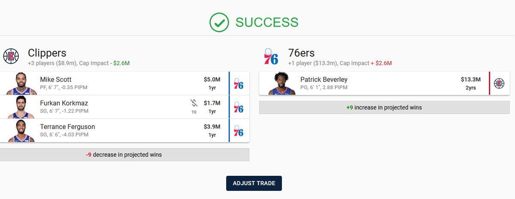Click 76ers logo beside Terrance Ferguson
Viewport: 515px width, 199px height.
point(239,131)
